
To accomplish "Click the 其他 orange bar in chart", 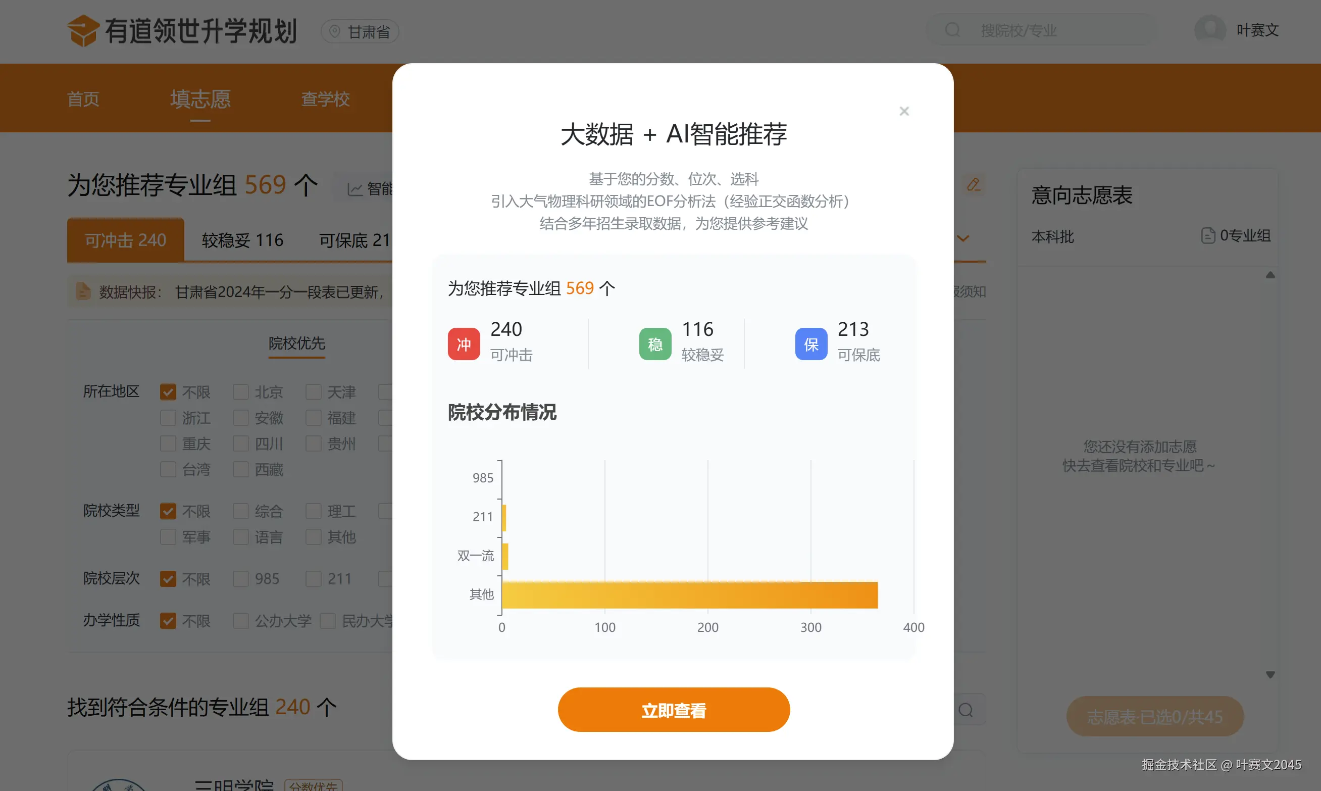I will point(689,595).
